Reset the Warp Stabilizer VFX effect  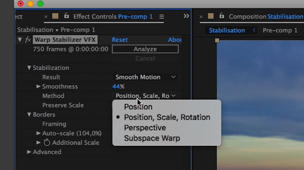pyautogui.click(x=120, y=40)
